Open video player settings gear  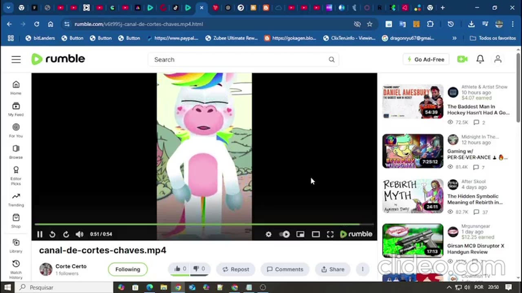tap(268, 234)
